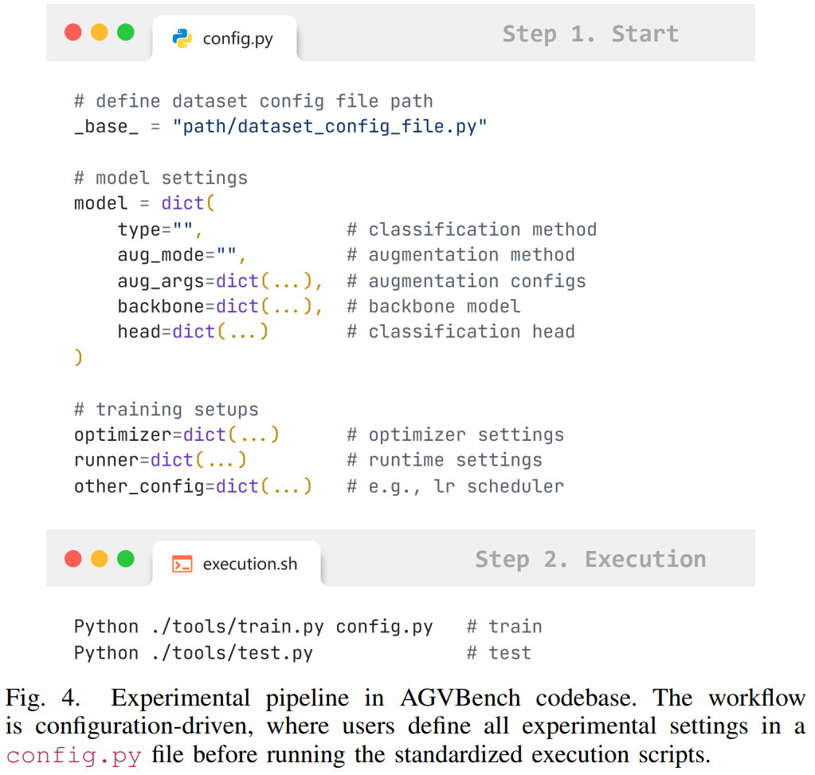Click red close dot in execution.sh window
Image resolution: width=815 pixels, height=775 pixels.
point(73,559)
